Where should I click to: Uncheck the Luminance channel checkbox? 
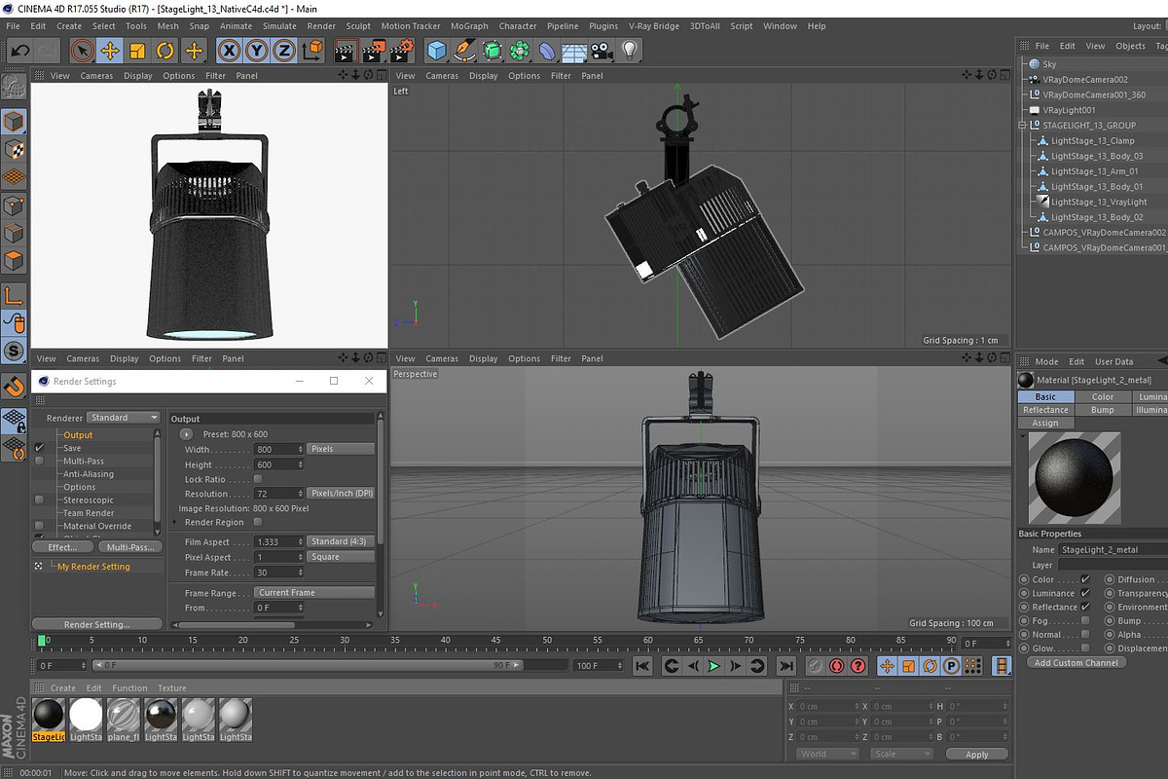(1085, 593)
